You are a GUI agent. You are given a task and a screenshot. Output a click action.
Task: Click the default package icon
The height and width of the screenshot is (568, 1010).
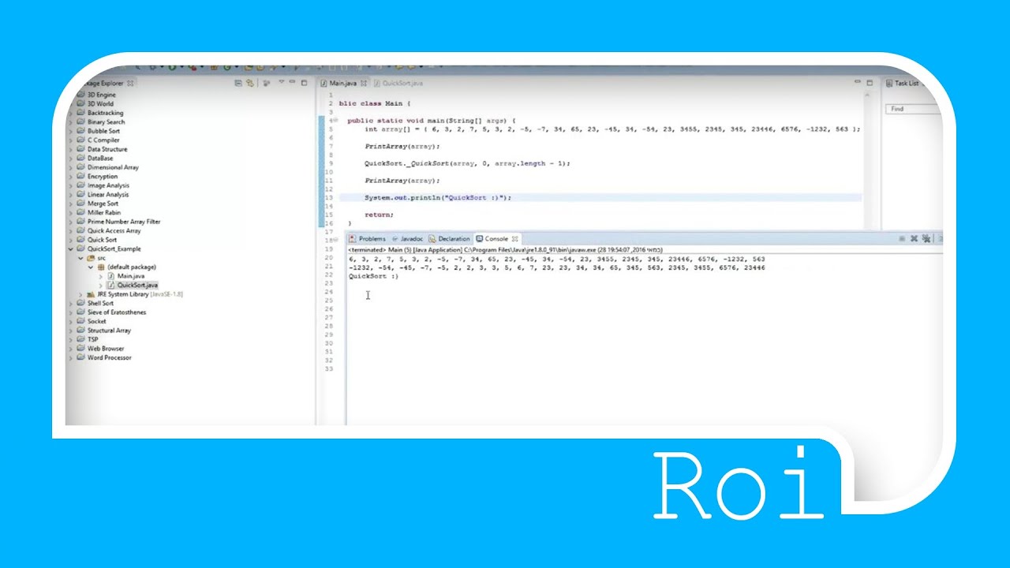click(x=100, y=267)
